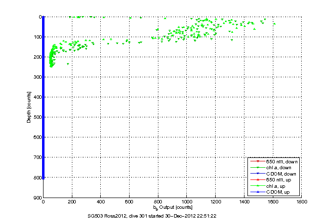The width and height of the screenshot is (333, 222).
Task: Click the x-axis tick label 400
Action: pos(101,201)
